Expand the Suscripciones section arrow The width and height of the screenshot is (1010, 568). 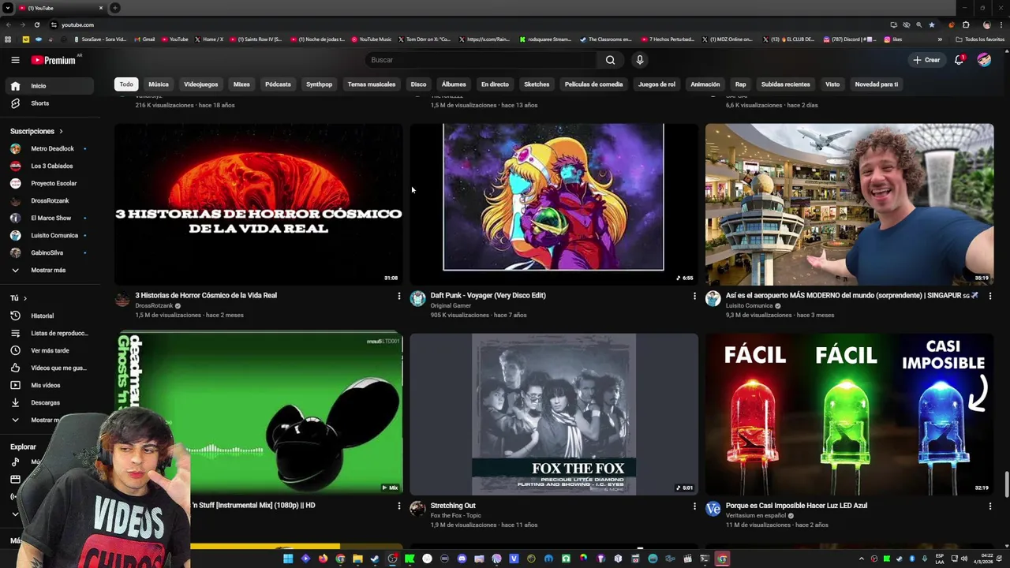point(61,131)
